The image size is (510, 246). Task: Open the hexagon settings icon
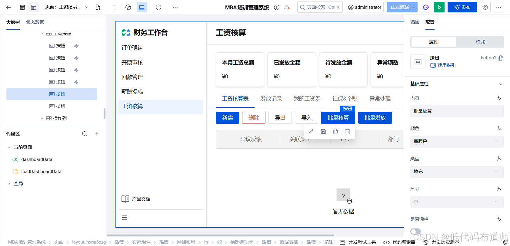(485, 7)
